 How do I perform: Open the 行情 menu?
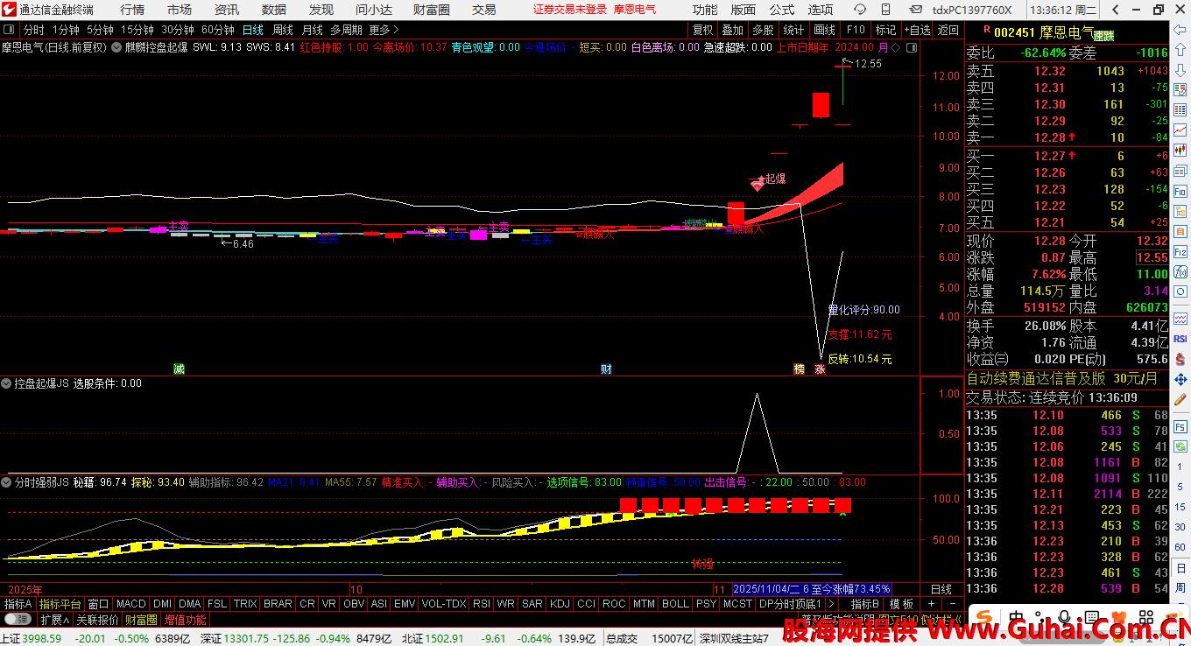click(x=132, y=10)
